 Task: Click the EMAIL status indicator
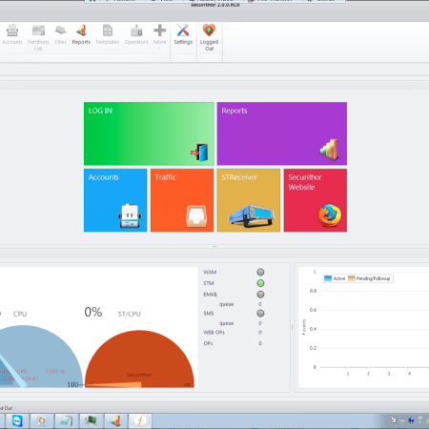click(x=260, y=295)
